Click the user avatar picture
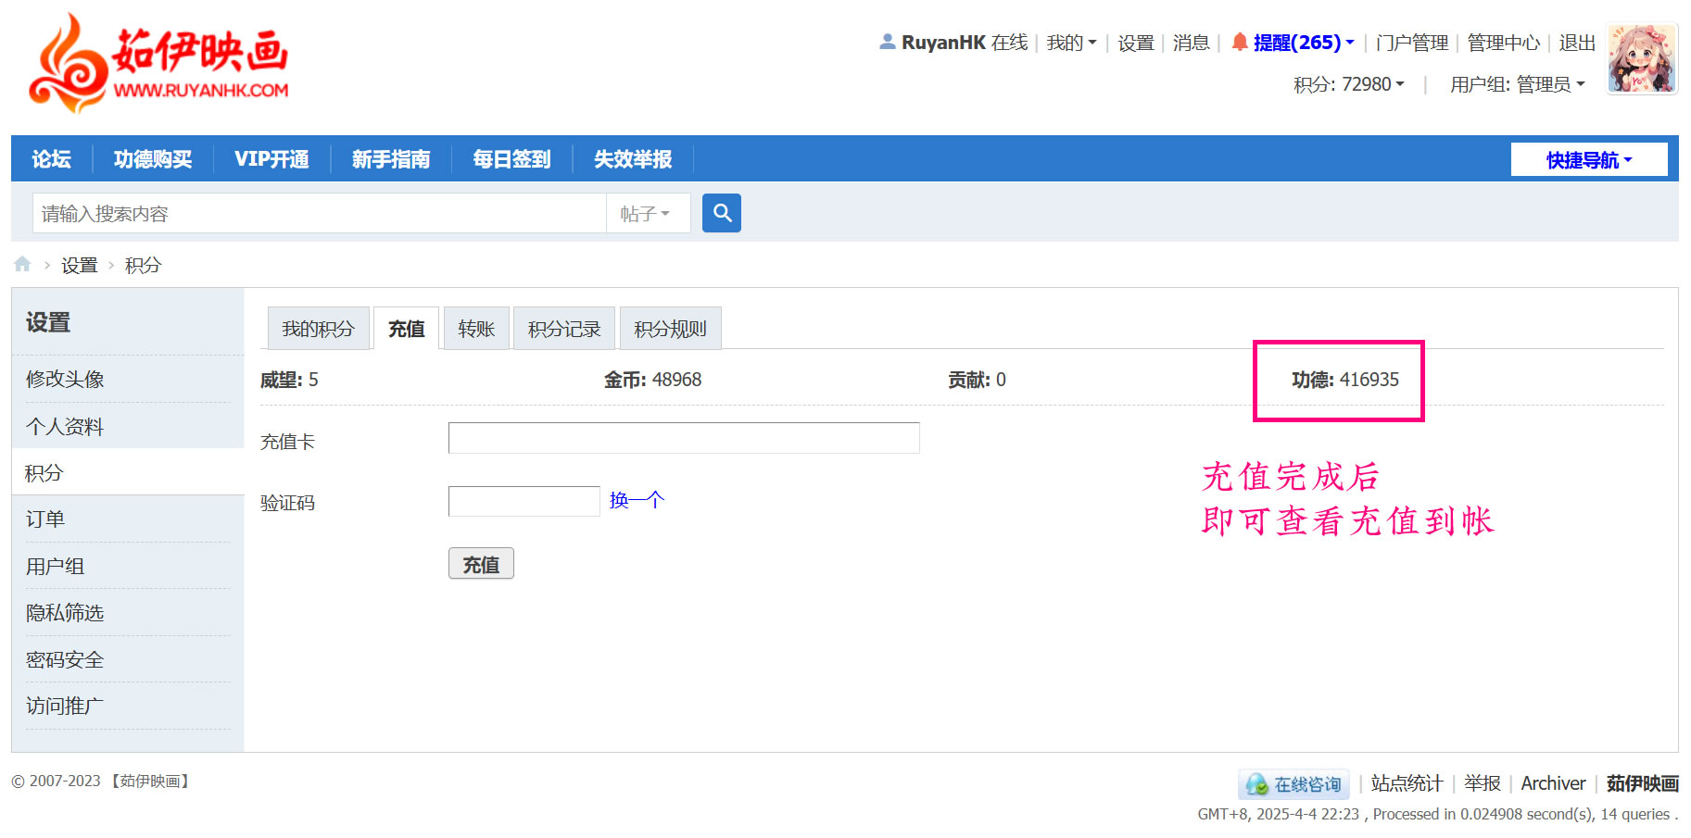The image size is (1691, 838). tap(1641, 59)
